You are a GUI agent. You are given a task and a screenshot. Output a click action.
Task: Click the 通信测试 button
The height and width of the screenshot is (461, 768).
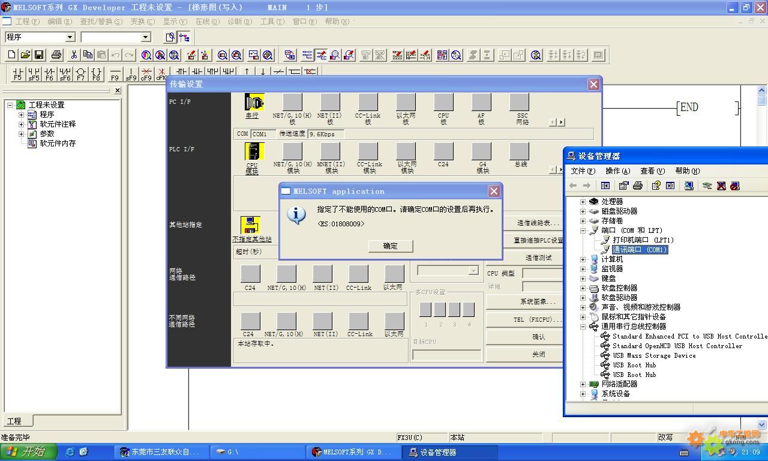(x=538, y=258)
